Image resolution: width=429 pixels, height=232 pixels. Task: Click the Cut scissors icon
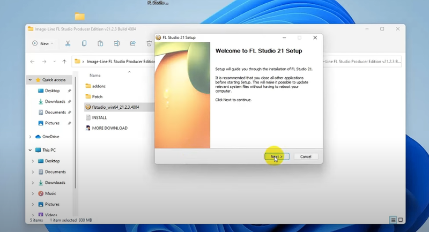(x=68, y=43)
